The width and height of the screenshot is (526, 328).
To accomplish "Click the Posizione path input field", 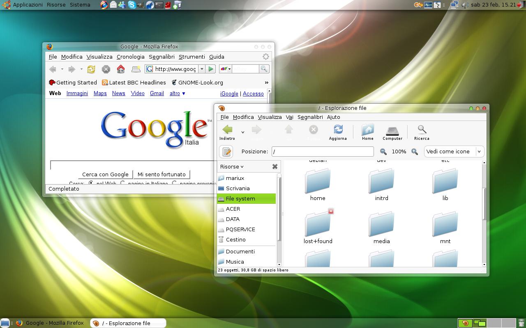I will tap(323, 151).
